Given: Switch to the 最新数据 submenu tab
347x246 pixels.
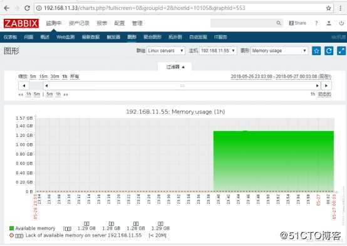Looking at the screenshot, I should pyautogui.click(x=91, y=37).
